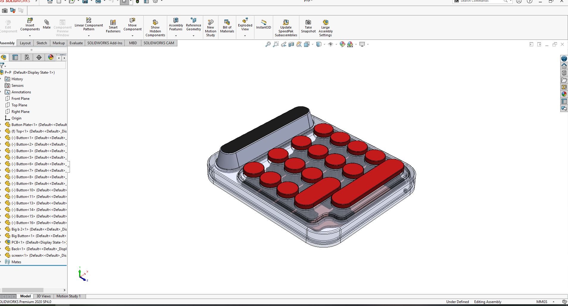The width and height of the screenshot is (568, 306).
Task: Toggle Large Assembly Settings mode
Action: coord(326,28)
